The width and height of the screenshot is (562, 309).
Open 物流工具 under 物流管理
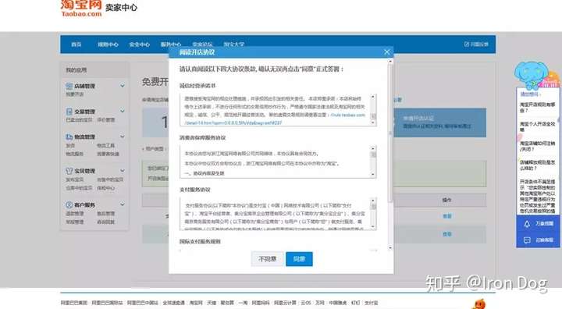(105, 146)
